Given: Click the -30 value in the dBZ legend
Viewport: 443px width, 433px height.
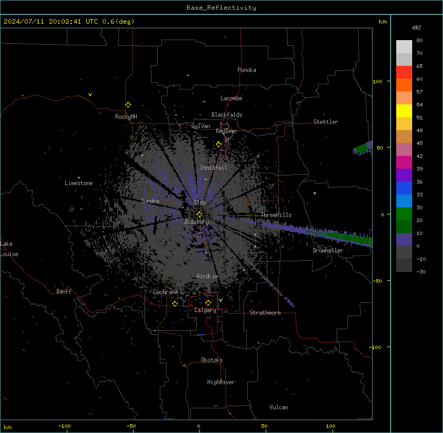Looking at the screenshot, I should click(x=421, y=272).
